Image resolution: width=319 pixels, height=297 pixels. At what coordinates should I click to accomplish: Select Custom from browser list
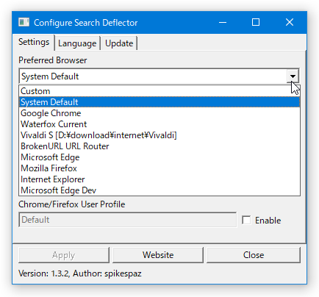[x=159, y=91]
